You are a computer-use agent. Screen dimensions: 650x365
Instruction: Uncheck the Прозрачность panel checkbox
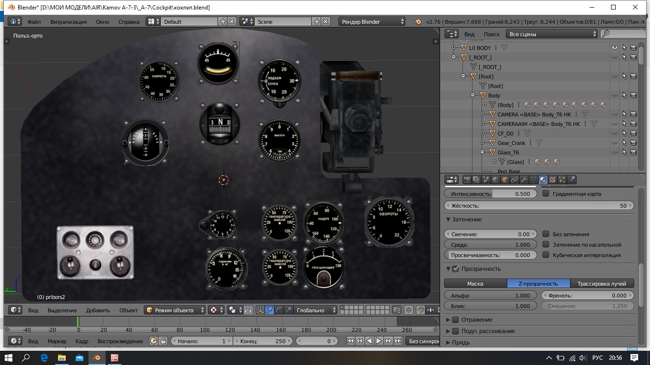[455, 269]
